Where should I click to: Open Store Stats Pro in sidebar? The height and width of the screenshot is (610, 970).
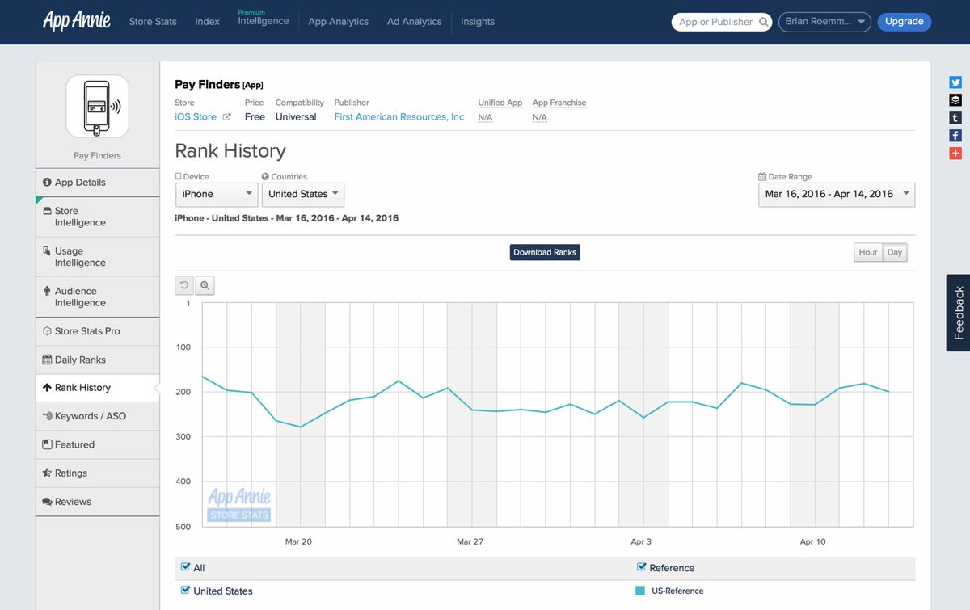[98, 331]
